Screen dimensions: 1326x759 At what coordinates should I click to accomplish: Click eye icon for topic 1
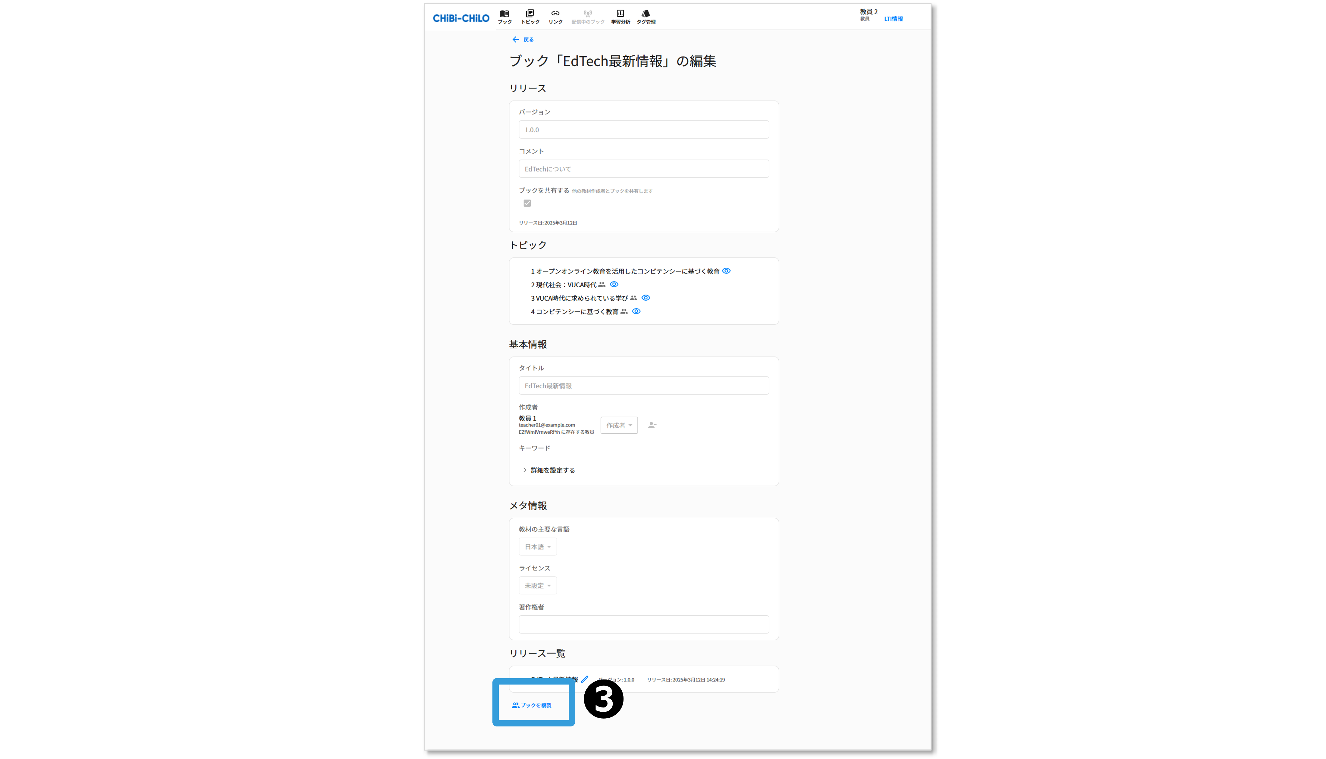tap(726, 271)
